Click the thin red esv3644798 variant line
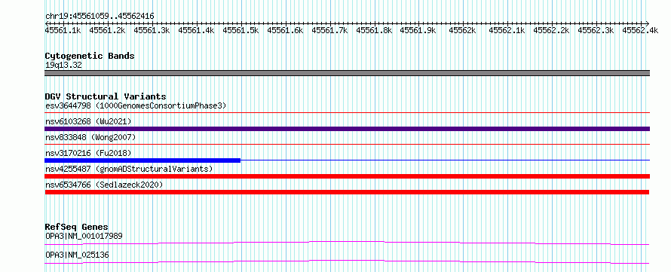 click(348, 112)
